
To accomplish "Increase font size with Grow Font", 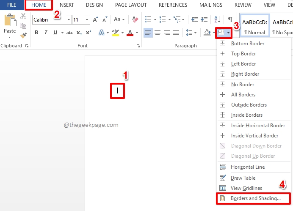I will (x=95, y=19).
